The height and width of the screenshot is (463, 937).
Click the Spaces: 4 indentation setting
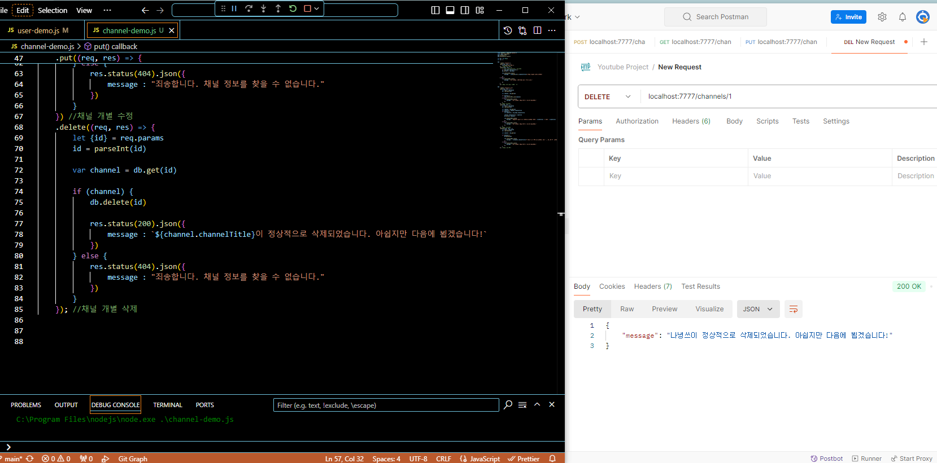pos(386,458)
